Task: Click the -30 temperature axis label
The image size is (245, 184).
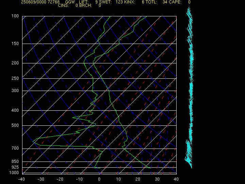Action: click(41, 179)
